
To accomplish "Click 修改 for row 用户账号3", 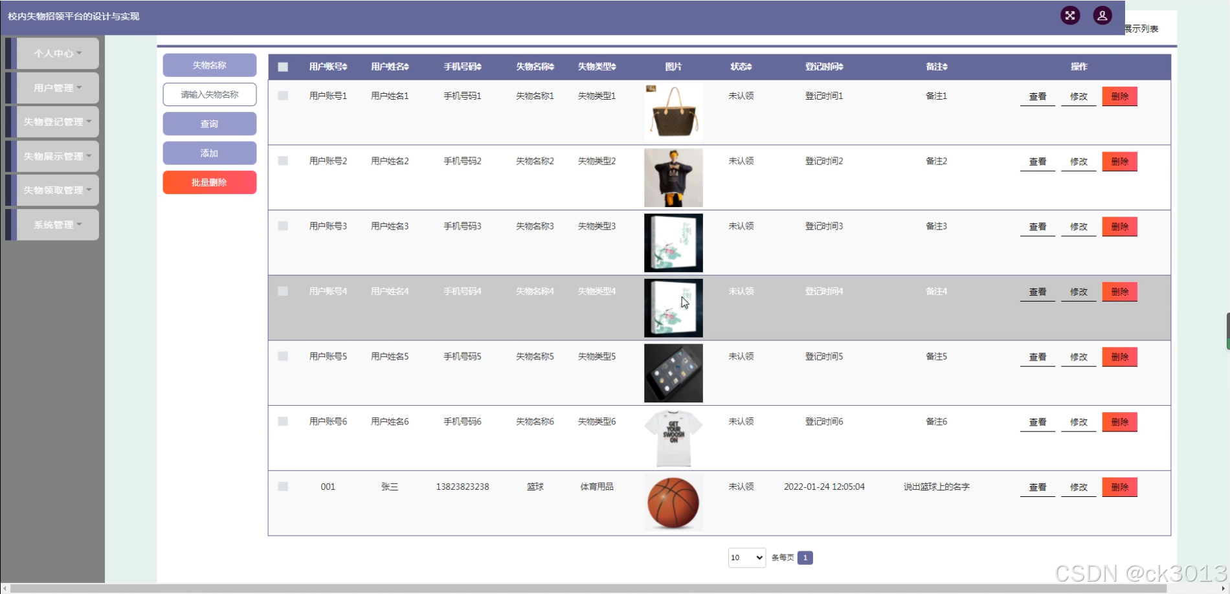I will pos(1079,227).
